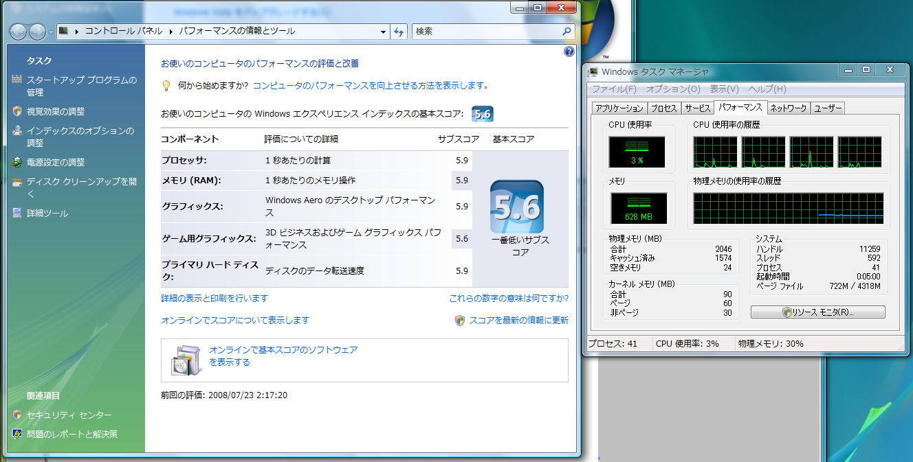
Task: Click the control panel icon in address bar
Action: (64, 31)
